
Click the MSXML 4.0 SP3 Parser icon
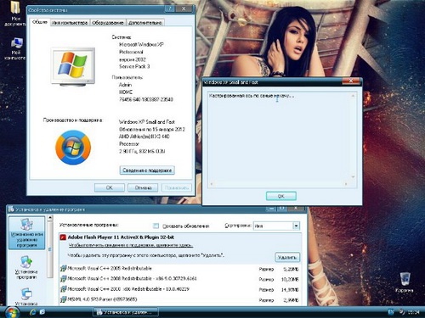[x=63, y=299]
